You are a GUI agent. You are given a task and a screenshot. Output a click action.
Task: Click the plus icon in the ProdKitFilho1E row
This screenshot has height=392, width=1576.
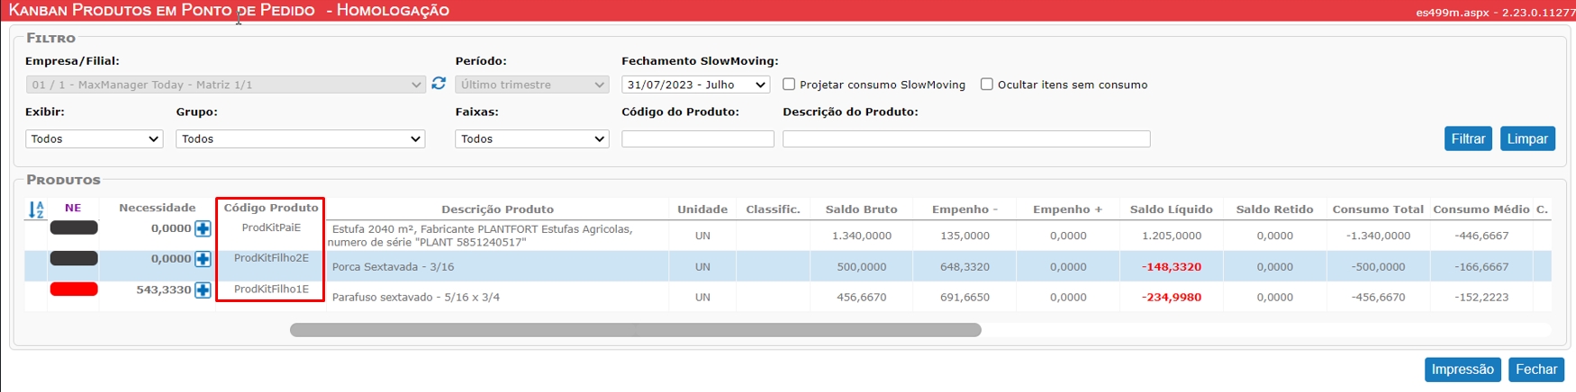click(203, 290)
